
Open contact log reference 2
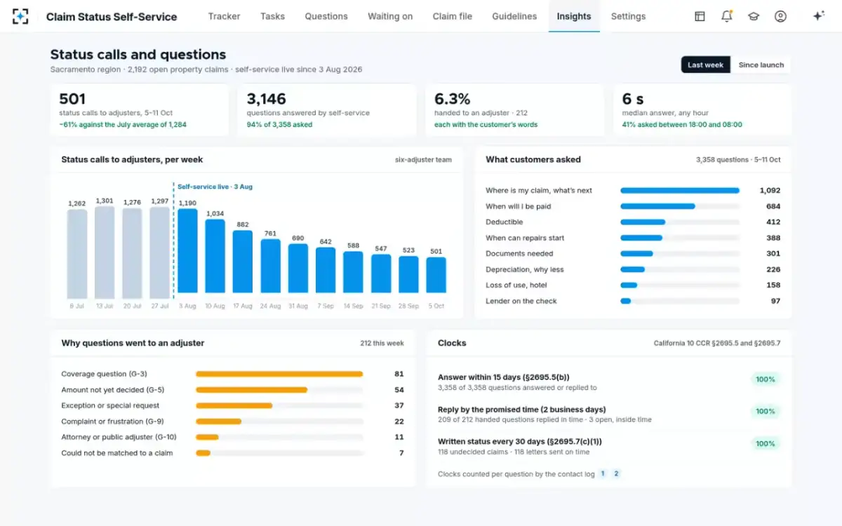617,473
